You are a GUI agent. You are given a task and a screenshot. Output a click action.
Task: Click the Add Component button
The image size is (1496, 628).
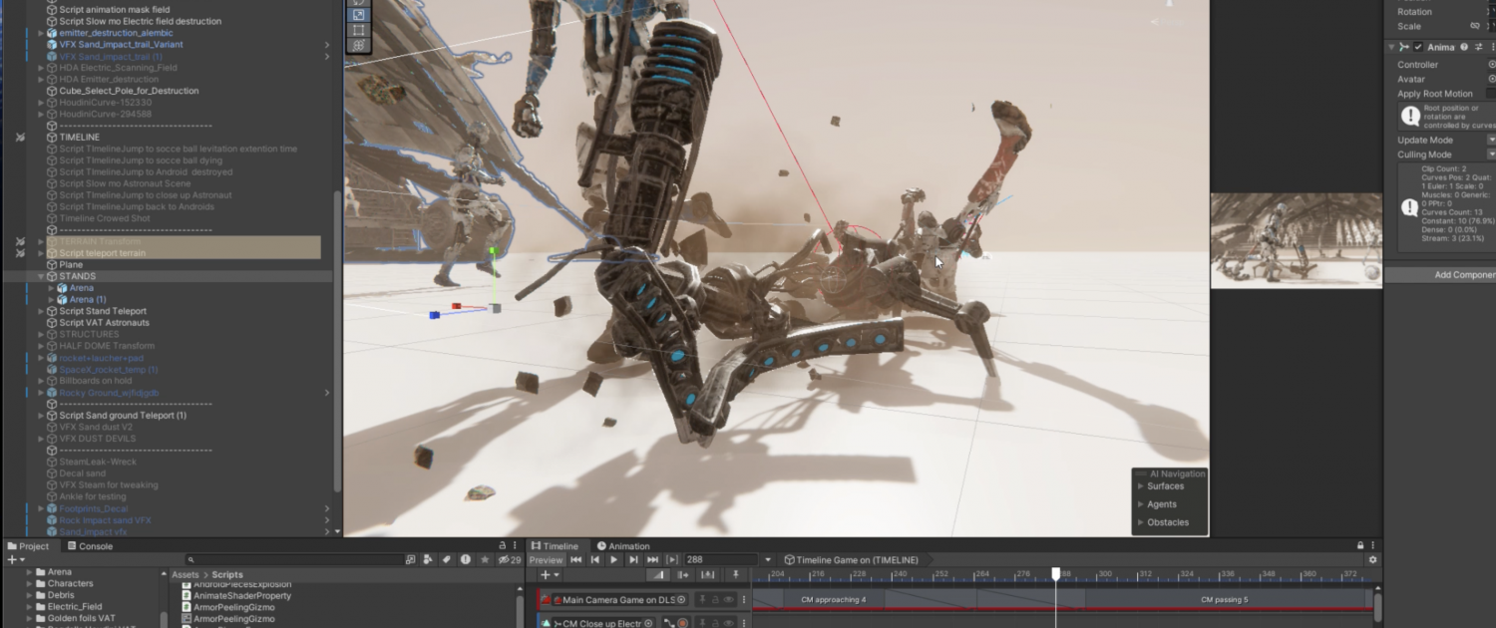coord(1441,275)
